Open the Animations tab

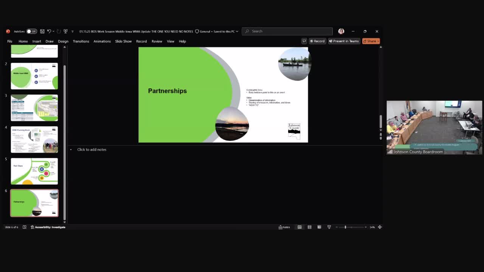[102, 41]
